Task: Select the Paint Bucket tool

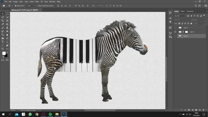Action: click(2, 35)
